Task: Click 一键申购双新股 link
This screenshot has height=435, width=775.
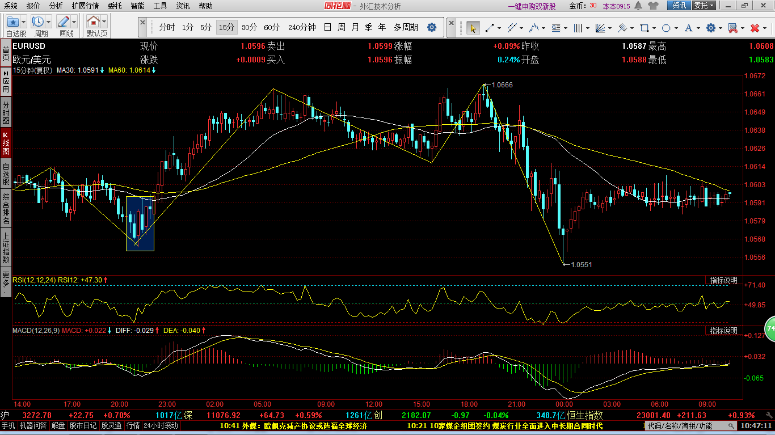Action: coord(532,6)
